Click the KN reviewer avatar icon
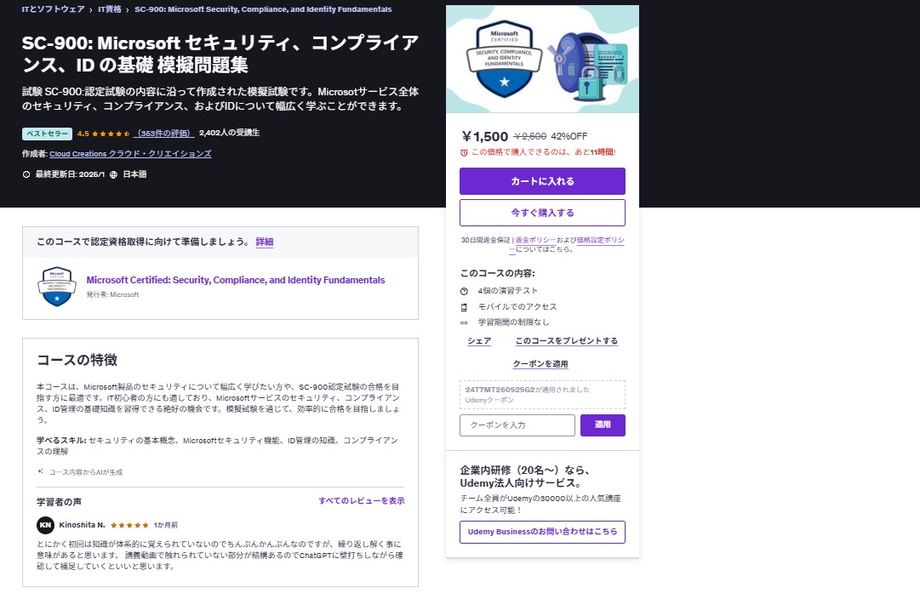Screen dimensions: 920x593 tap(45, 525)
